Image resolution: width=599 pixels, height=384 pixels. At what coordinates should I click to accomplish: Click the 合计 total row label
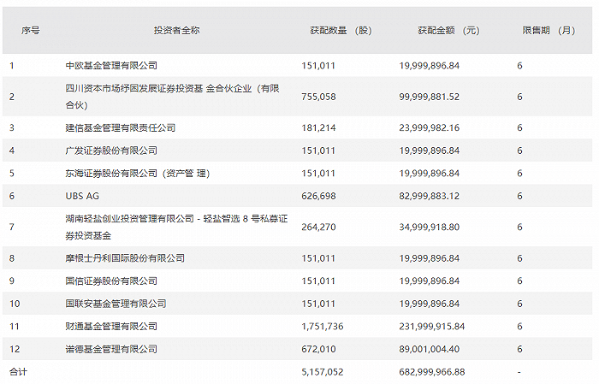click(18, 372)
